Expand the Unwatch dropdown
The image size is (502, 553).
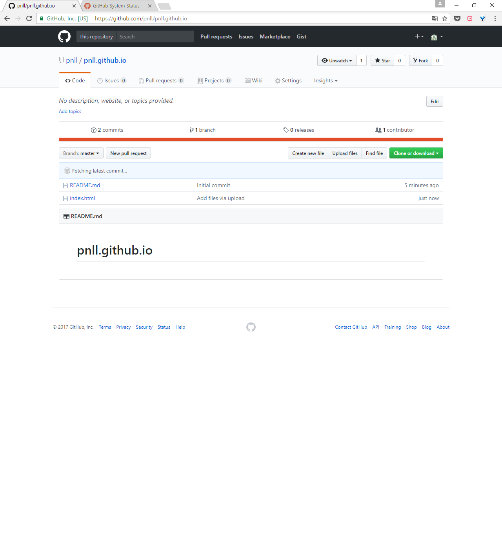[x=337, y=60]
